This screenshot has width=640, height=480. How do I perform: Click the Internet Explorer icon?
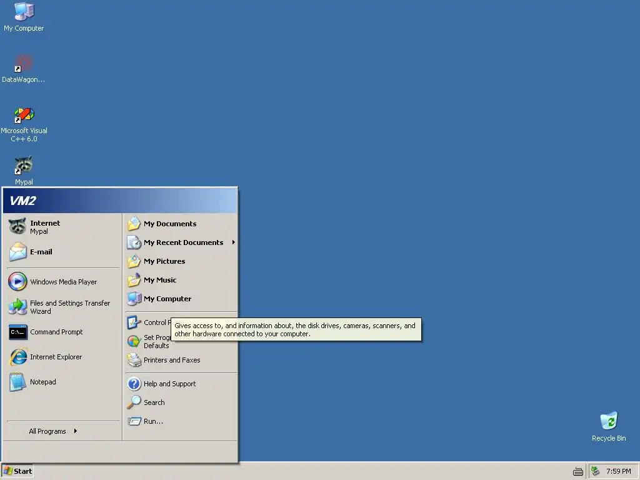[17, 357]
